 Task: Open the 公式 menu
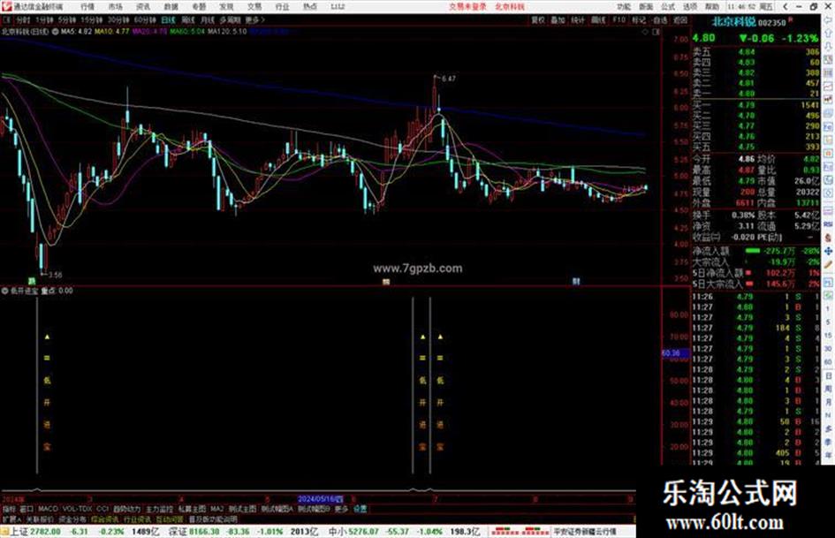(x=668, y=7)
